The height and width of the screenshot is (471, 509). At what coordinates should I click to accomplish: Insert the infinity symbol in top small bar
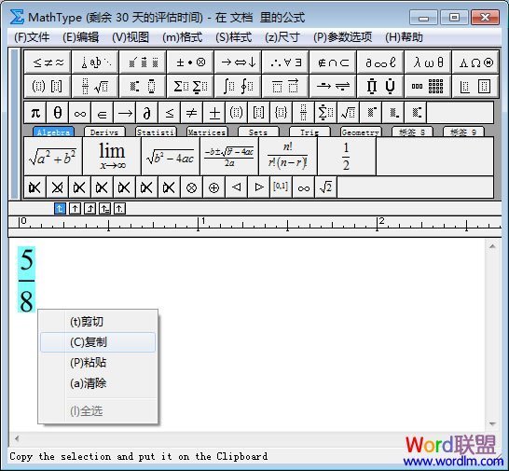click(80, 113)
